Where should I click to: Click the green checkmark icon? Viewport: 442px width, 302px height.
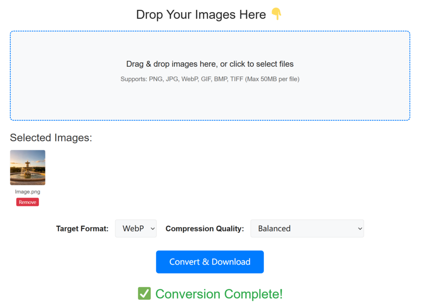[x=144, y=293]
